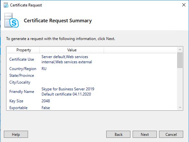Select the Country/Region property label
189x142 pixels.
tap(23, 69)
